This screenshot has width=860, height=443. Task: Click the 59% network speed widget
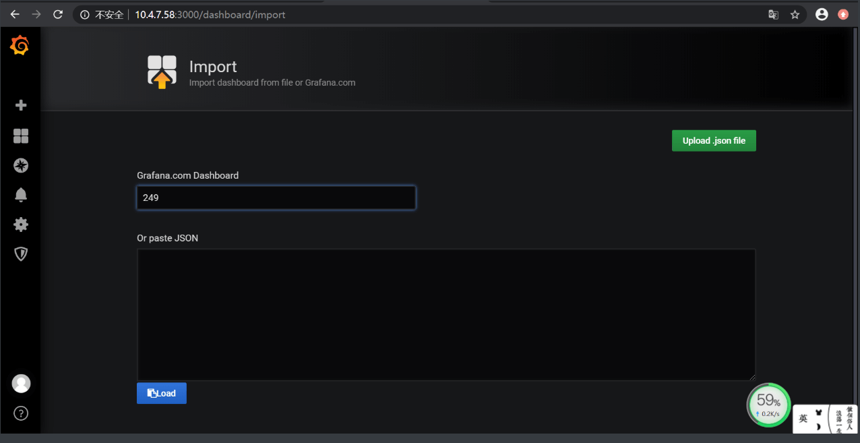768,405
